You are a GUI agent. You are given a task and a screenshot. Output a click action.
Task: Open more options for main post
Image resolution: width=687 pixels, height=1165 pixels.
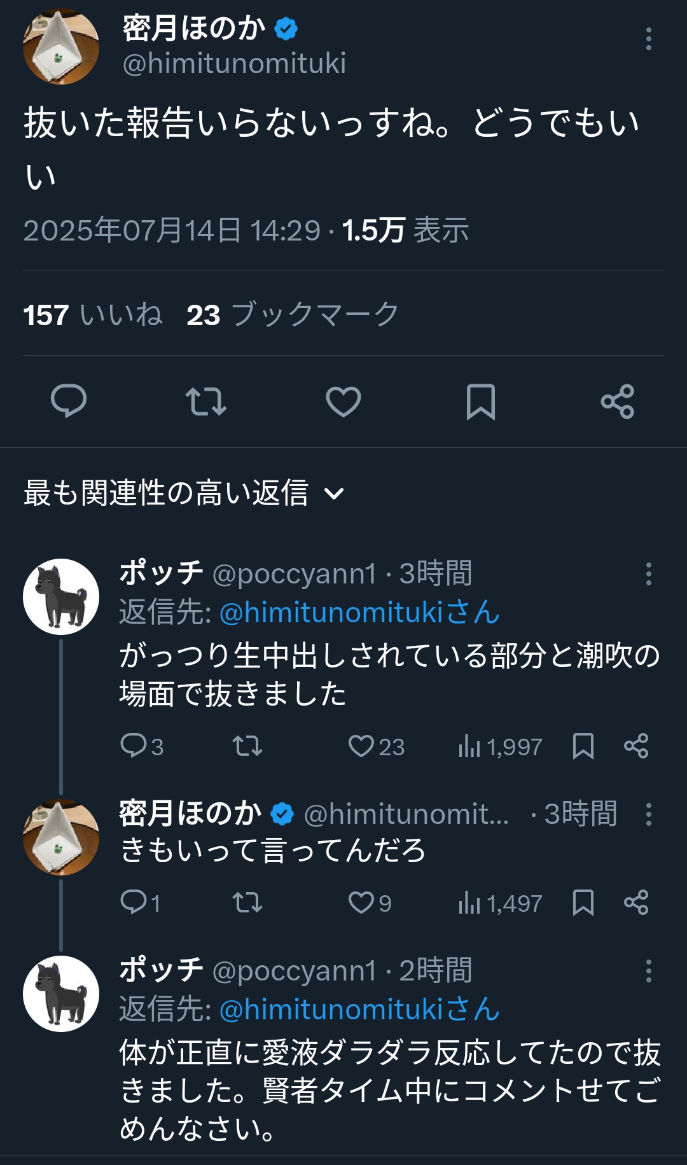pyautogui.click(x=648, y=39)
